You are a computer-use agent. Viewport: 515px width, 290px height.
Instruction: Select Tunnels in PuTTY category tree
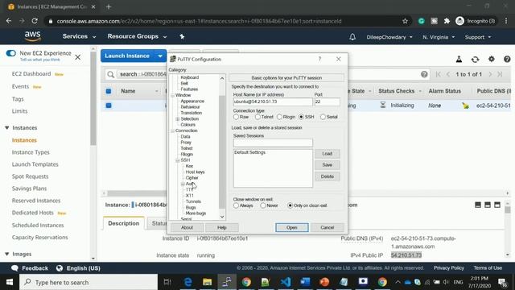193,201
